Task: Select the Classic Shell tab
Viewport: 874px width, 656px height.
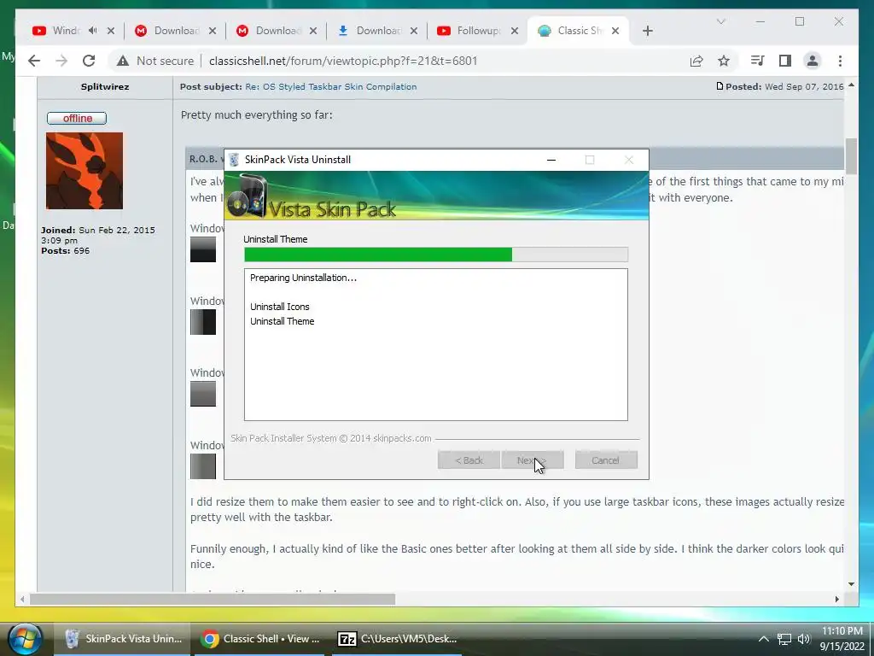Action: 580,31
